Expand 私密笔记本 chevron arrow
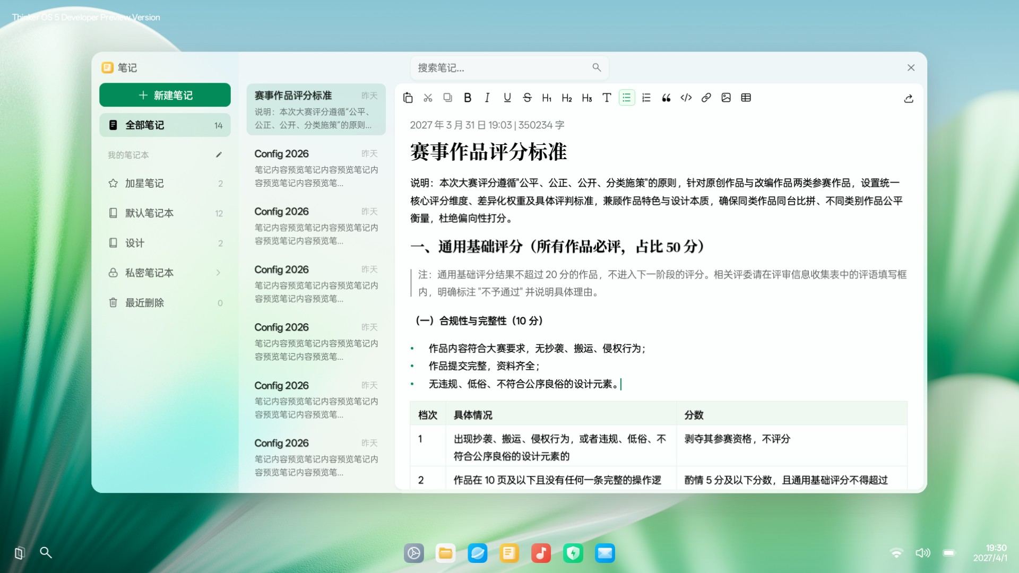Screen dimensions: 1019x573 [218, 273]
